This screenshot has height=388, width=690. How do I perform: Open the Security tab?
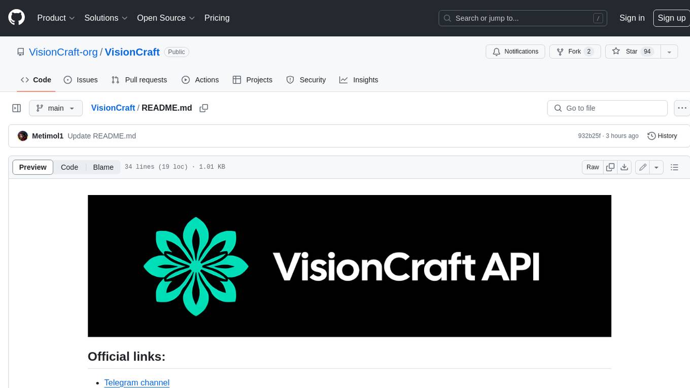click(x=306, y=80)
